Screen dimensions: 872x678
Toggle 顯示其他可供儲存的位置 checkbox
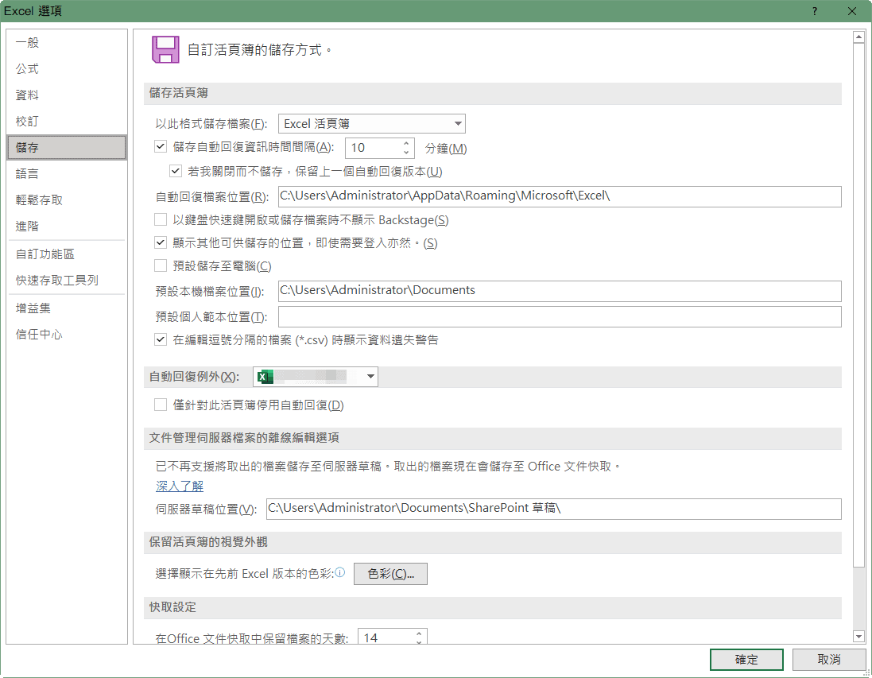161,242
